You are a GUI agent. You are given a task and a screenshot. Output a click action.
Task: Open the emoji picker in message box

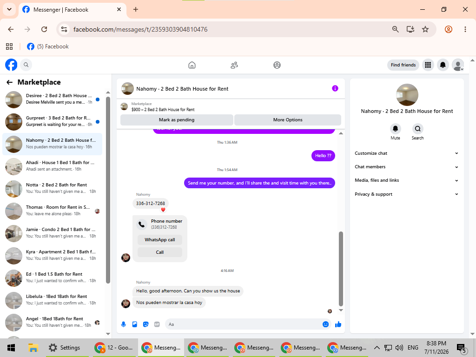coord(325,324)
